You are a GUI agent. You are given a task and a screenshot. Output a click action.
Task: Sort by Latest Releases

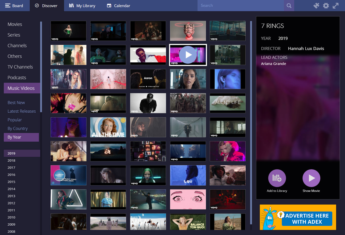tap(22, 111)
